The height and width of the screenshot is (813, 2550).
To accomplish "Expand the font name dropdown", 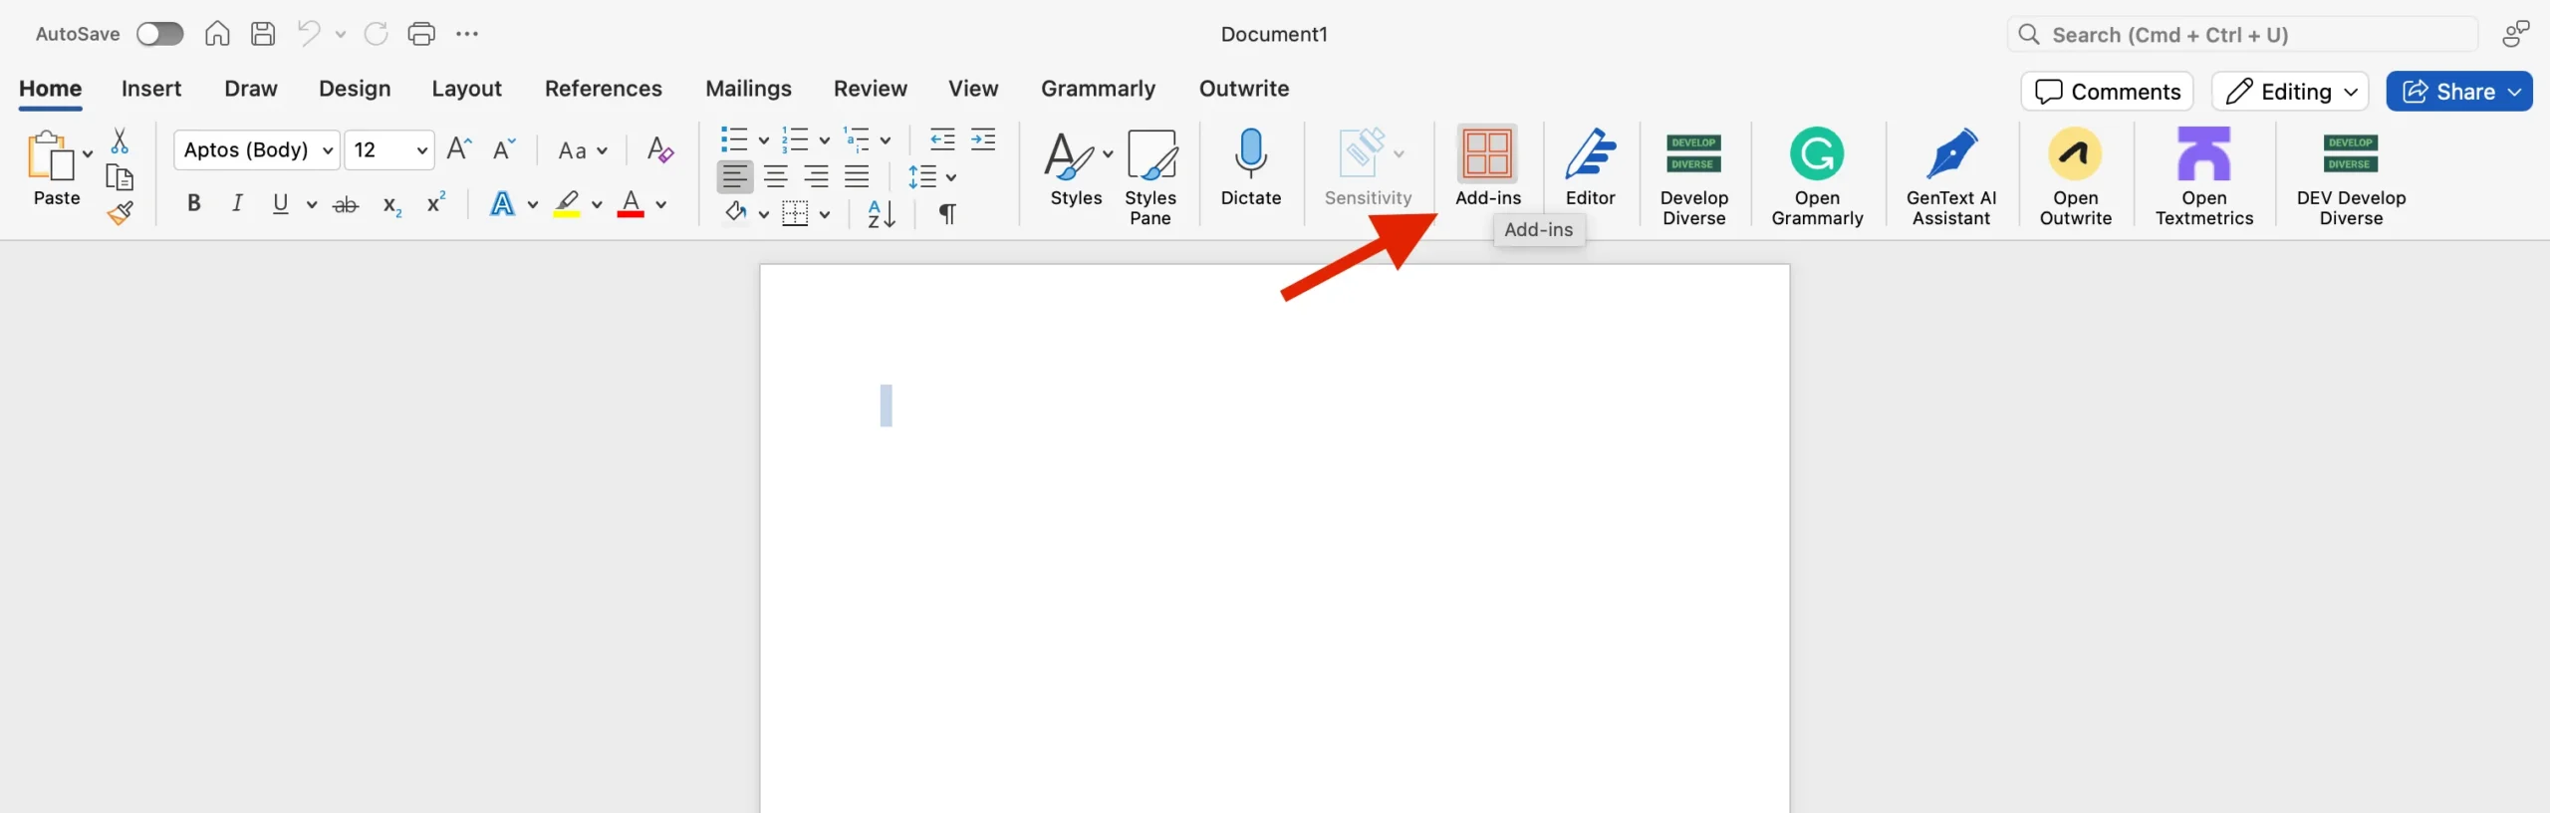I will 328,150.
